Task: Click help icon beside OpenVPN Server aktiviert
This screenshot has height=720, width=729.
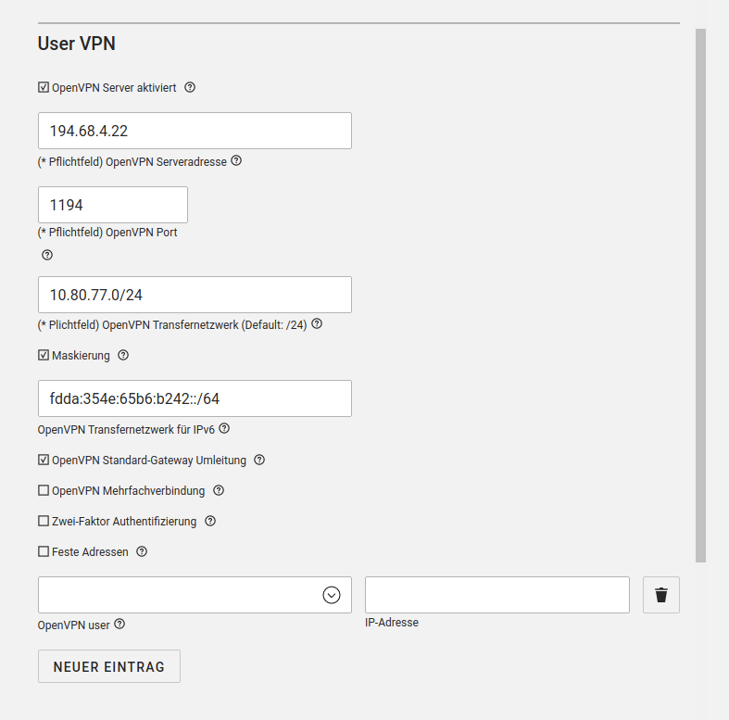Action: (x=190, y=88)
